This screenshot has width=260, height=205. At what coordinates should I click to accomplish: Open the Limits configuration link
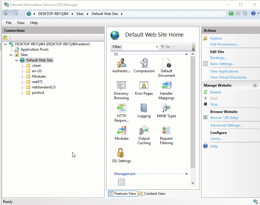pos(216,139)
